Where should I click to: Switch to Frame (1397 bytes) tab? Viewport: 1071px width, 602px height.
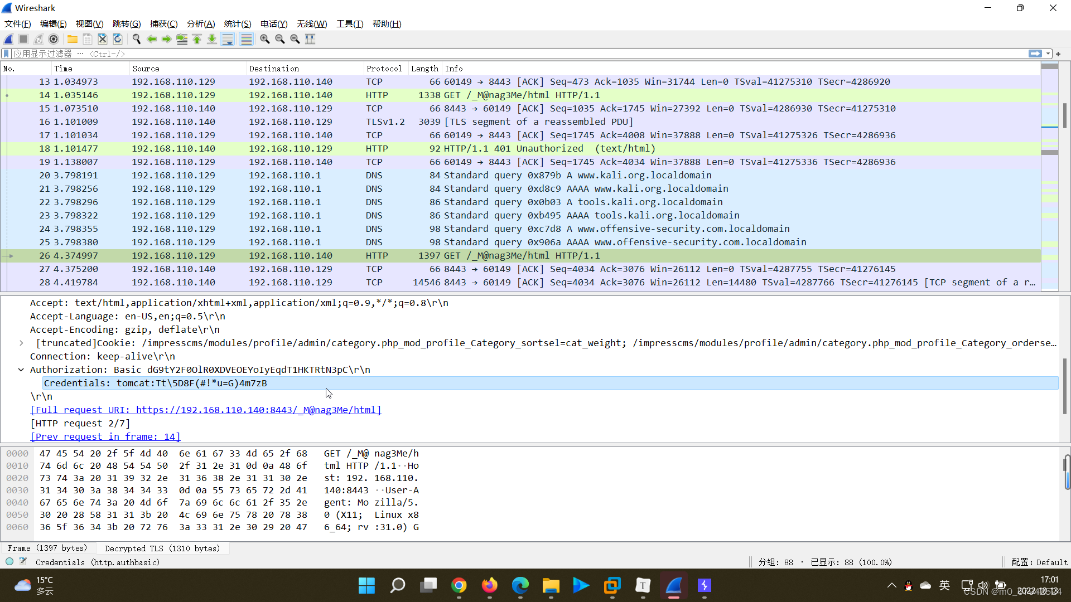tap(48, 548)
